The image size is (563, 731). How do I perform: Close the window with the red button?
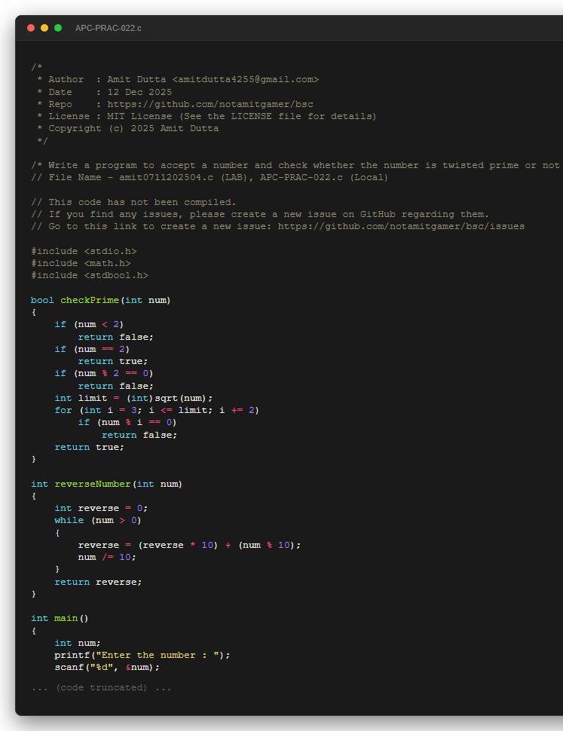click(x=31, y=28)
